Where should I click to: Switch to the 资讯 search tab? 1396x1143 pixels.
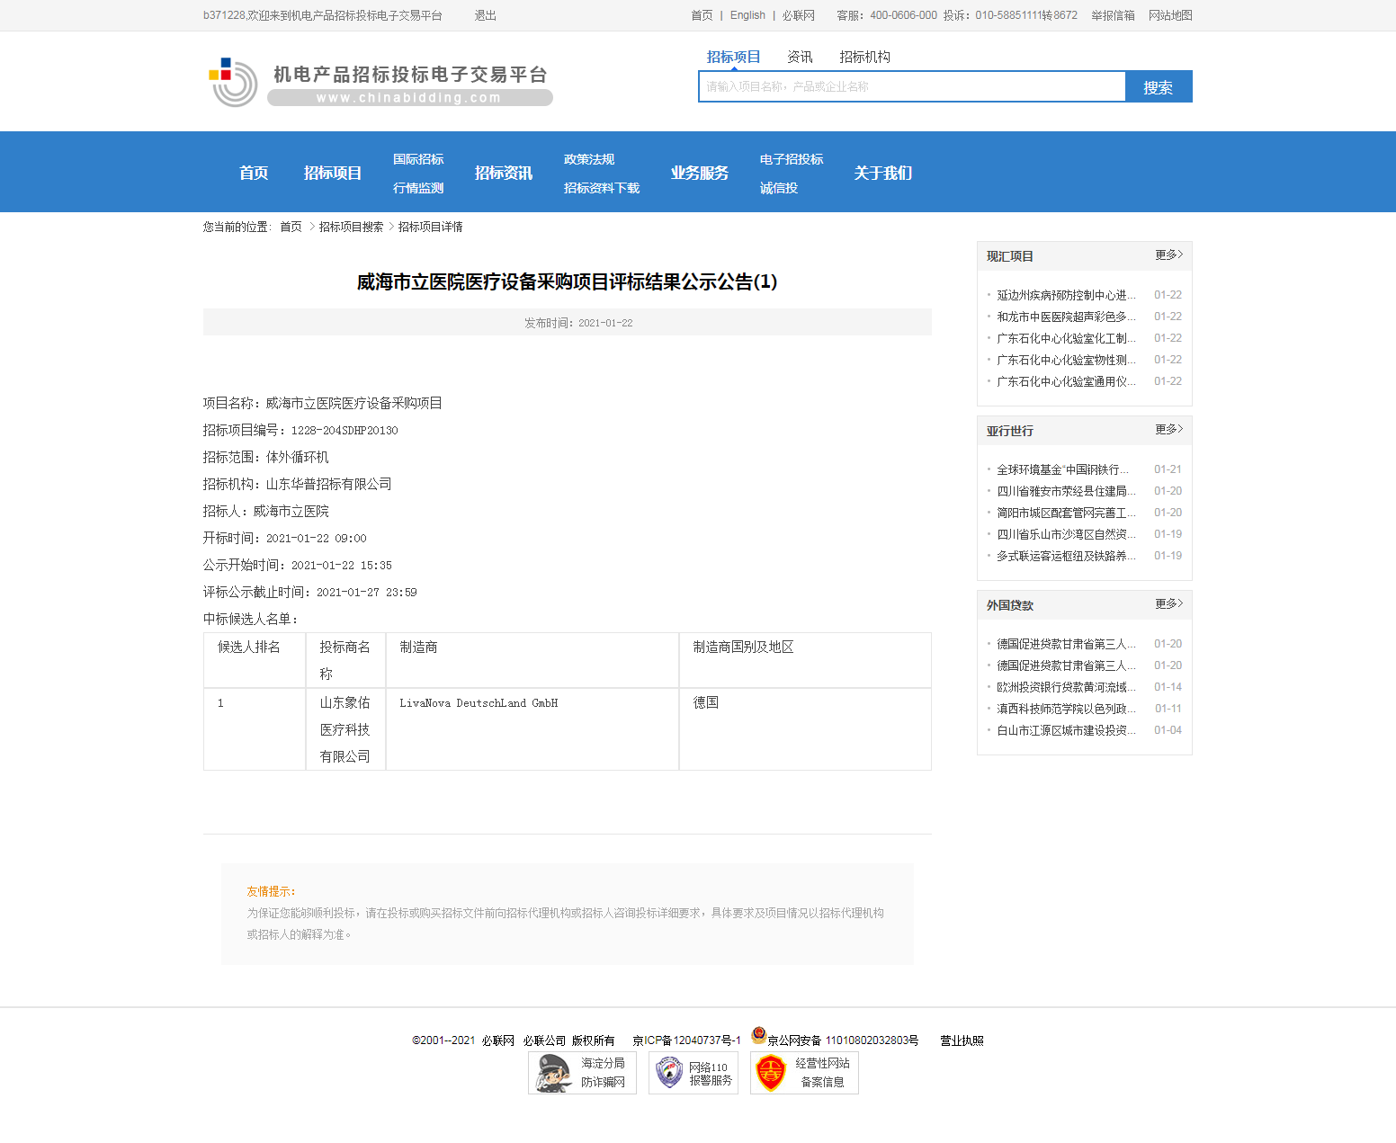coord(799,57)
